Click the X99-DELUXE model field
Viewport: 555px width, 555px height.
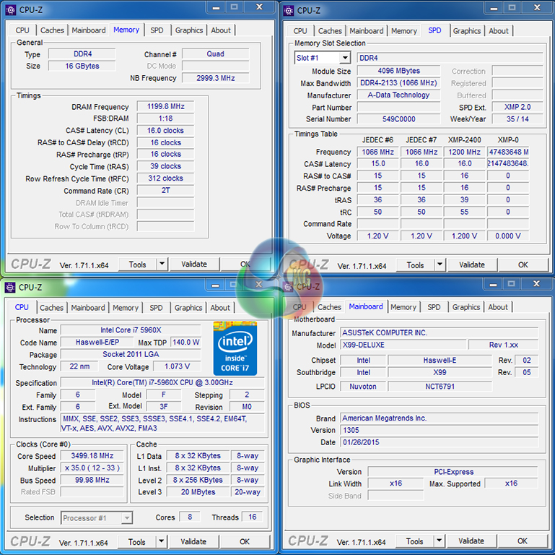point(403,345)
